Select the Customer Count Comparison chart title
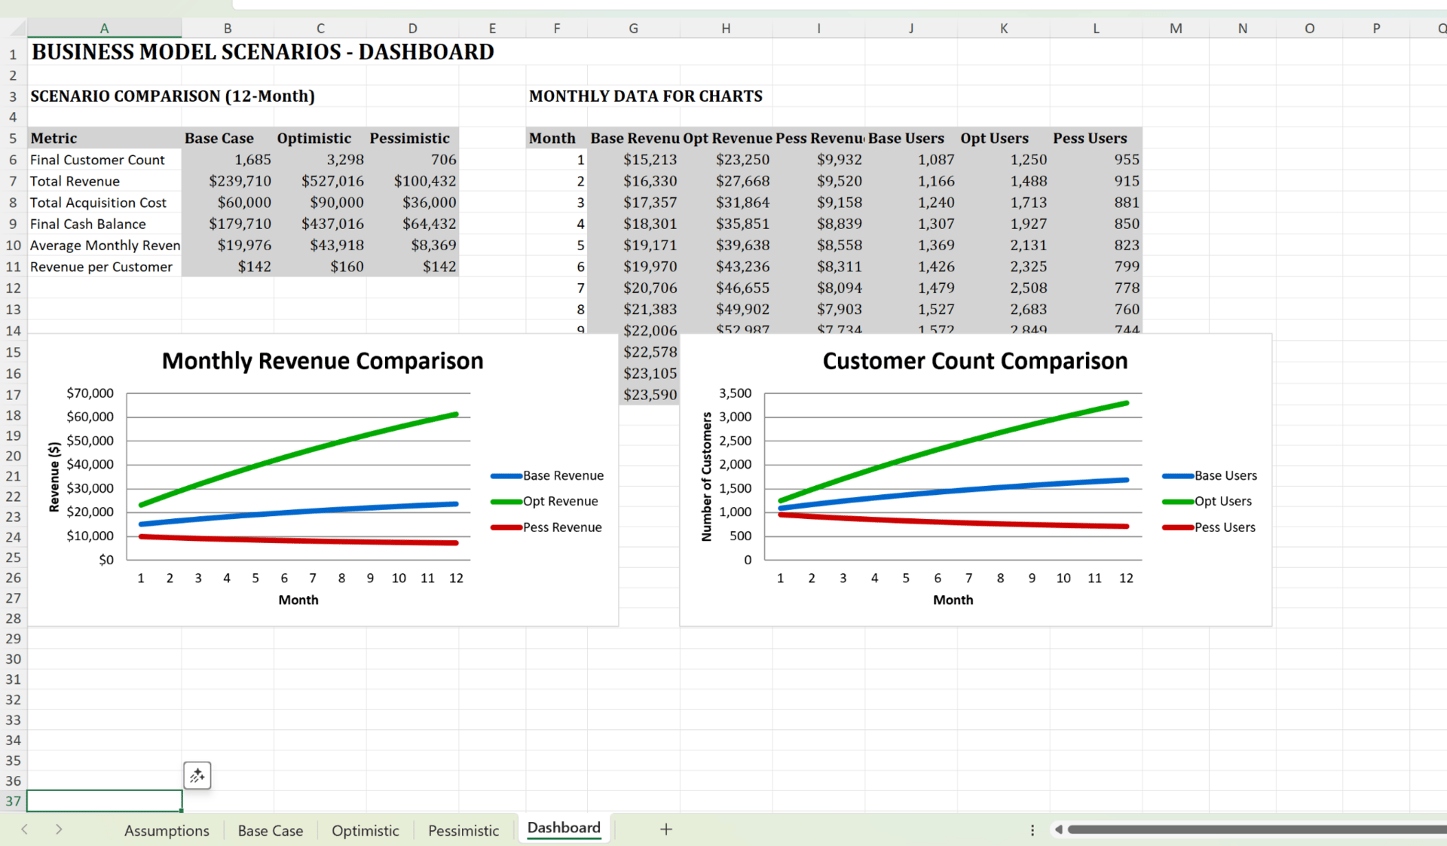 click(974, 361)
